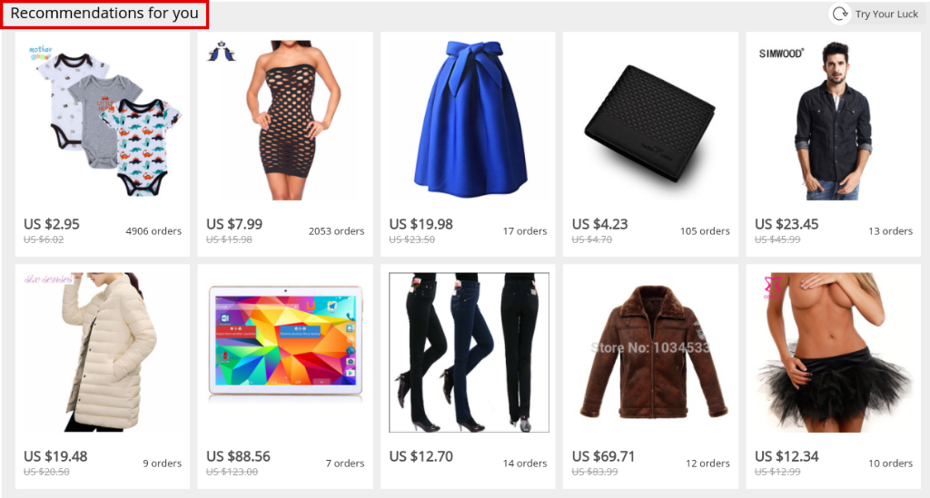This screenshot has width=930, height=498.
Task: Click the 105 orders wallet text
Action: [705, 231]
